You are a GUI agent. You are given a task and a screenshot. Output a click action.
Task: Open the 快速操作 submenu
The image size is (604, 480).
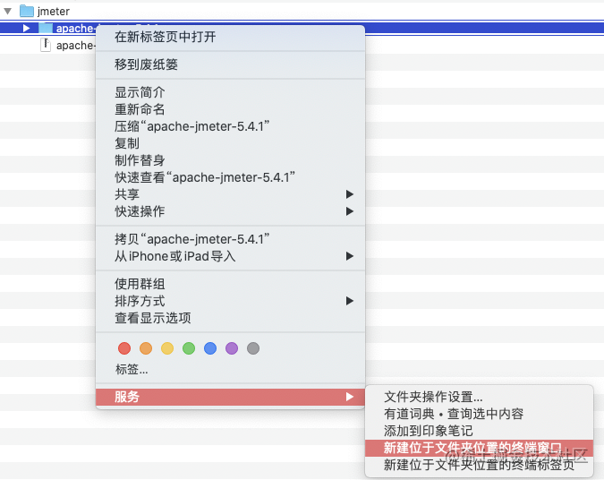click(230, 211)
